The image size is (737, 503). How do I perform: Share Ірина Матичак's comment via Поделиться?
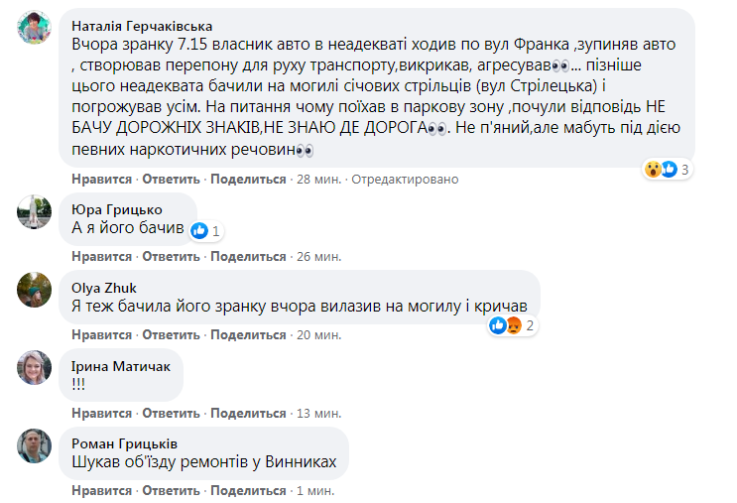click(248, 413)
